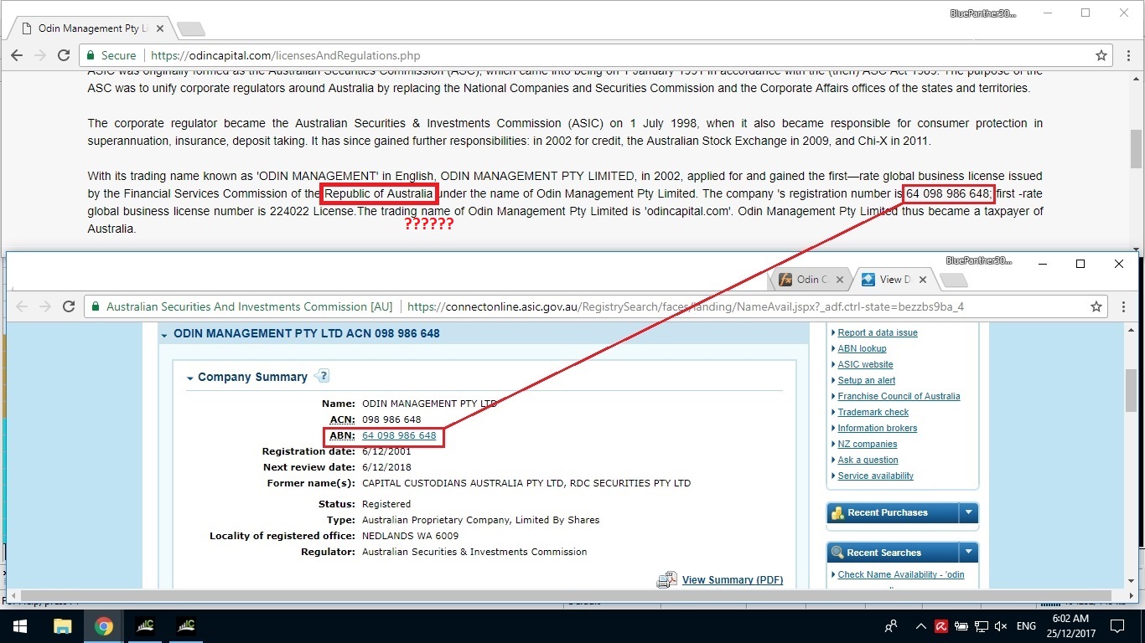
Task: Click the Chrome icon in the taskbar
Action: [x=104, y=625]
